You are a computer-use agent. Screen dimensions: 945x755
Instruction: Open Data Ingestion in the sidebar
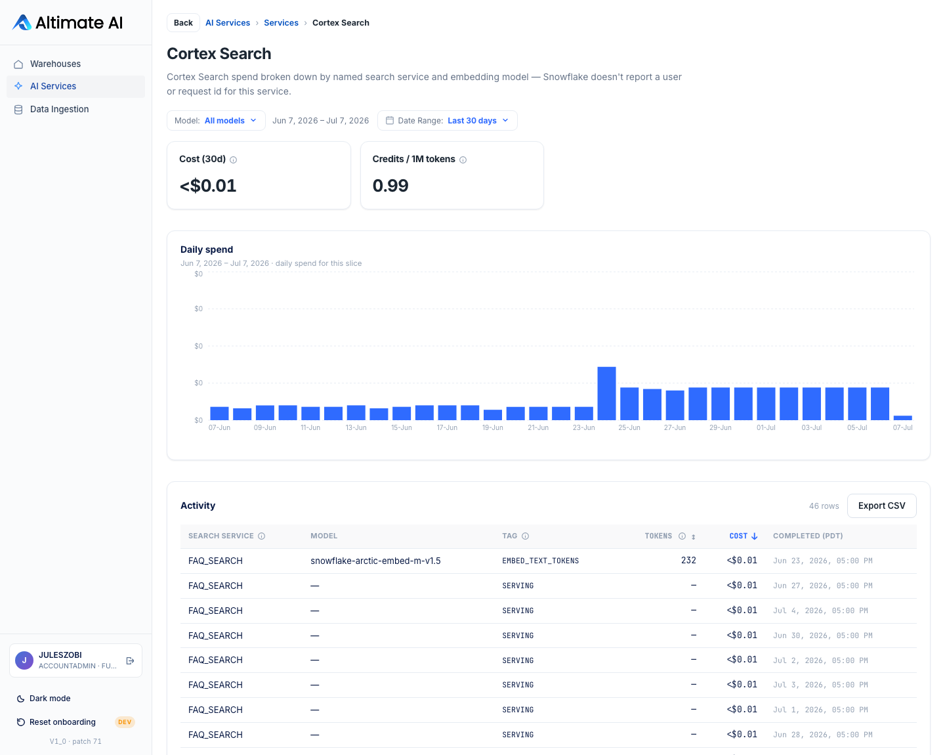tap(75, 110)
